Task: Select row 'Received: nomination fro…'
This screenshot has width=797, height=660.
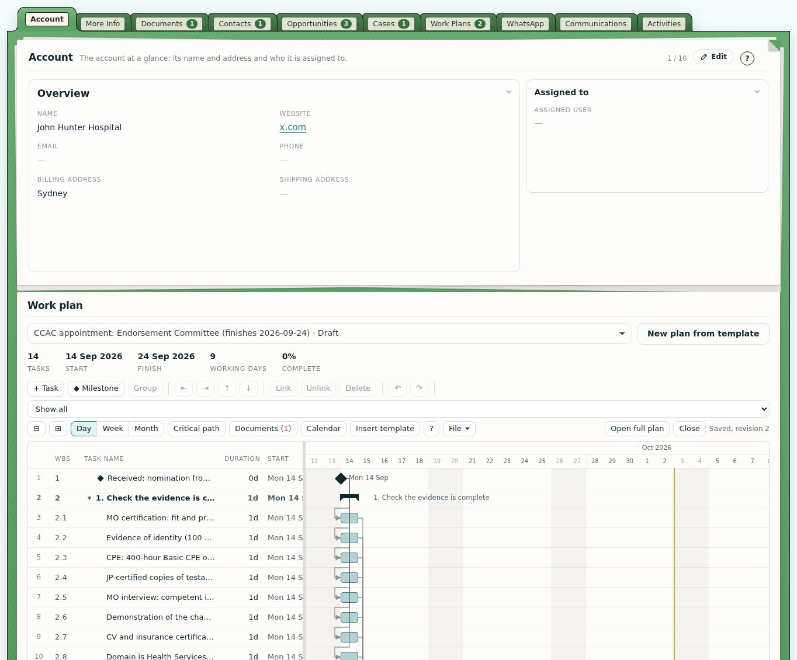Action: (x=165, y=478)
